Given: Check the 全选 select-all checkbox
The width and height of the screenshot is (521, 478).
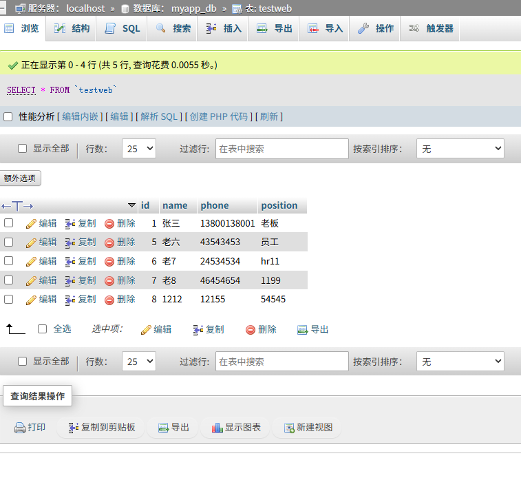Looking at the screenshot, I should tap(42, 329).
